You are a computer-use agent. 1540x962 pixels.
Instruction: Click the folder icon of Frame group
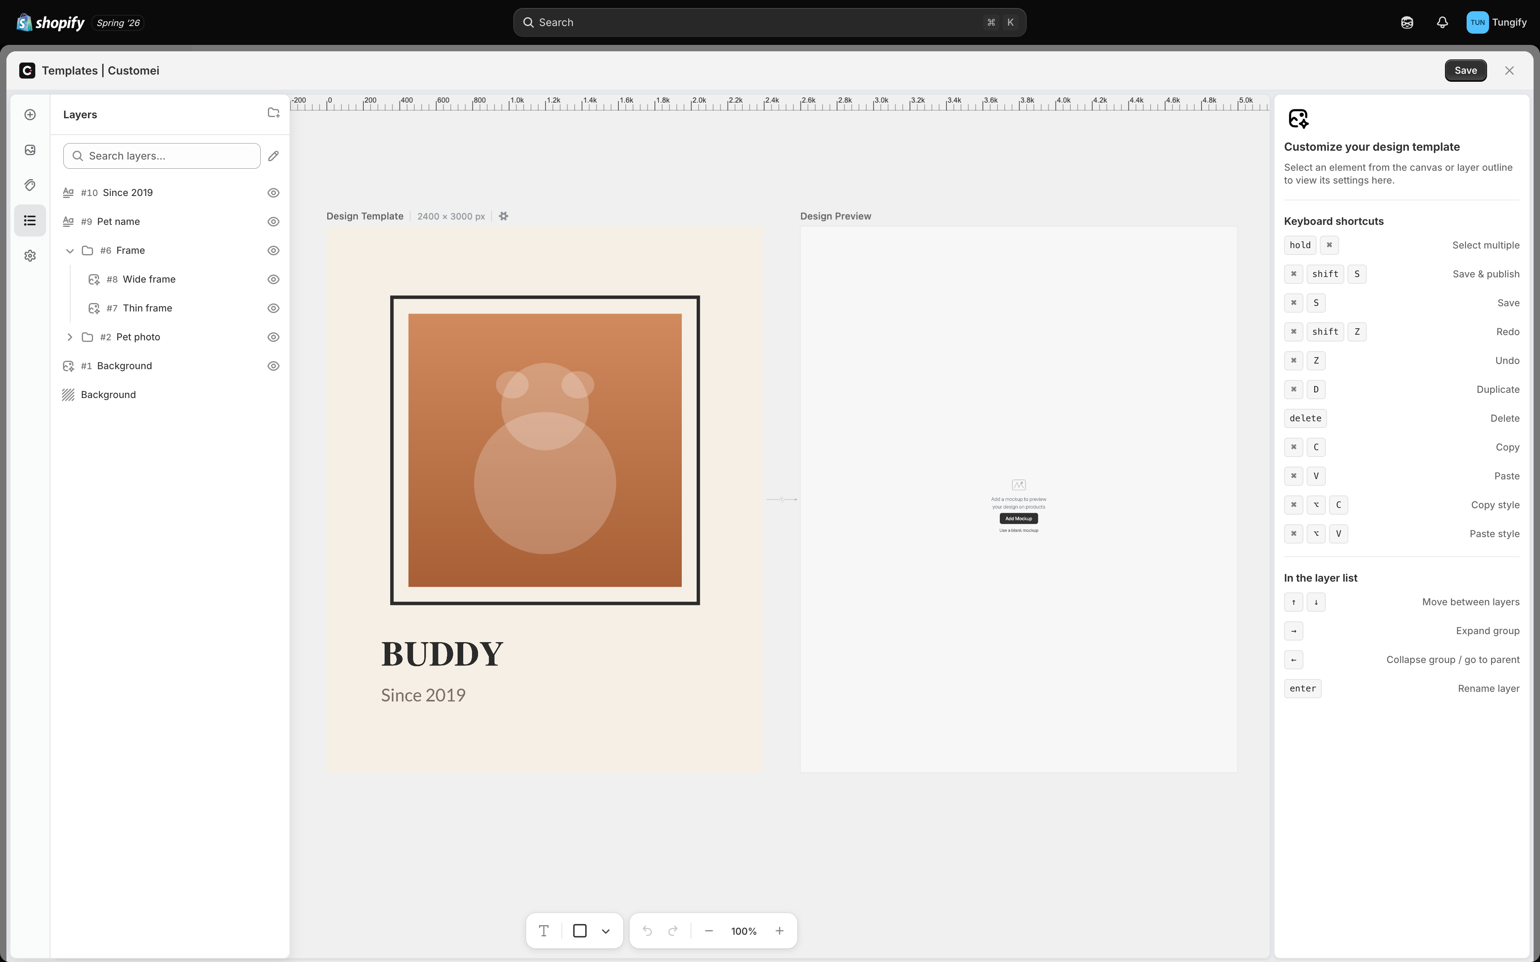coord(88,251)
